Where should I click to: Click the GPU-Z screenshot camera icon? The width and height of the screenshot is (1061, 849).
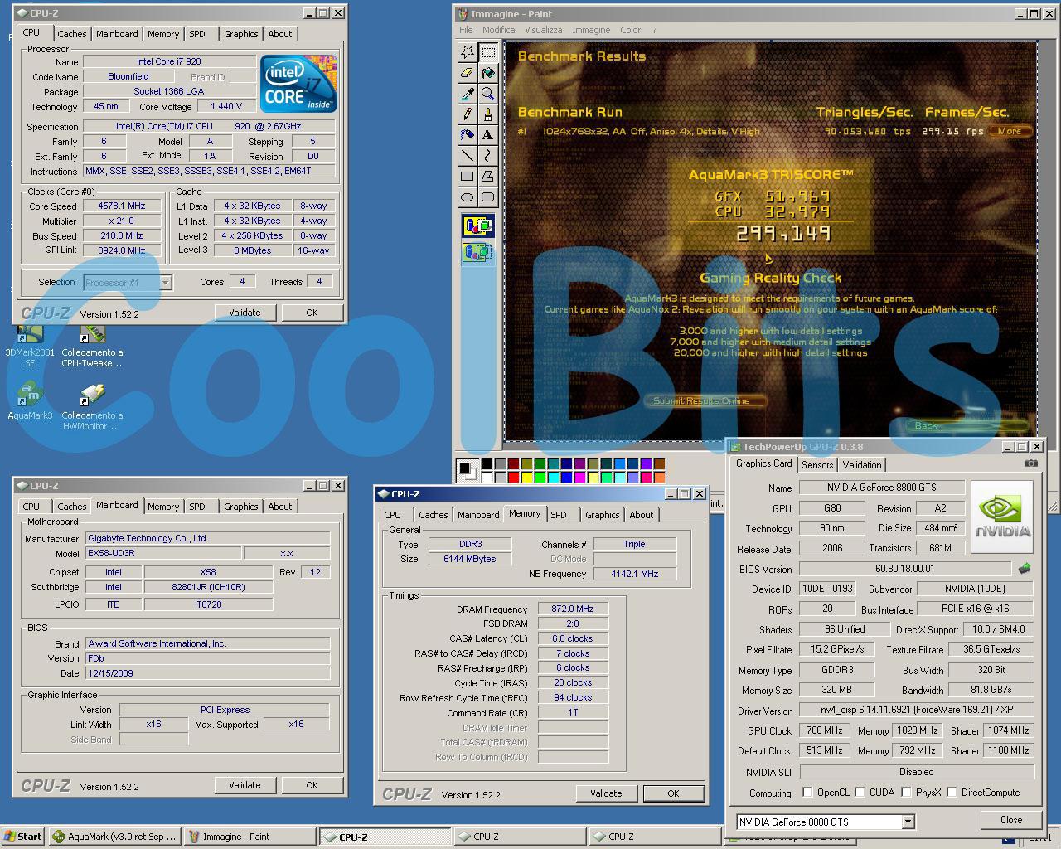(1030, 464)
